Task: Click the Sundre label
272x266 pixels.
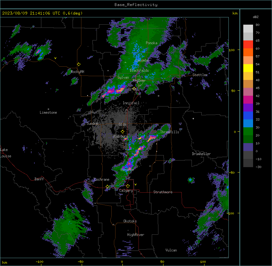Action: 92,124
